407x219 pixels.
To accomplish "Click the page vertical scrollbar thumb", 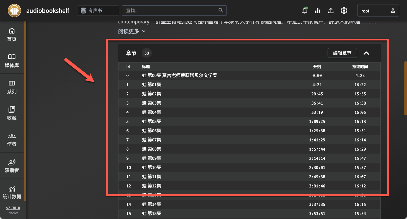I will [x=405, y=88].
